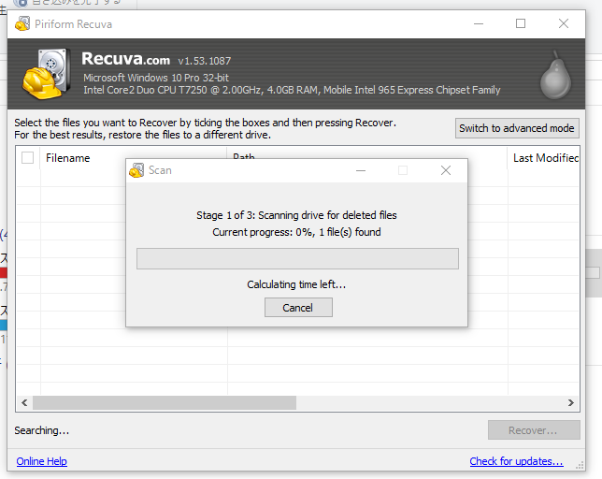Switch to advanced mode
The height and width of the screenshot is (479, 602).
[517, 128]
